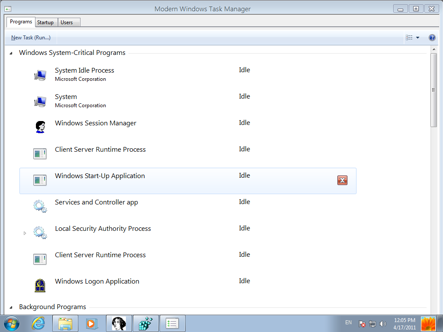Click the volume speaker tray icon
The width and height of the screenshot is (443, 332).
coord(383,324)
